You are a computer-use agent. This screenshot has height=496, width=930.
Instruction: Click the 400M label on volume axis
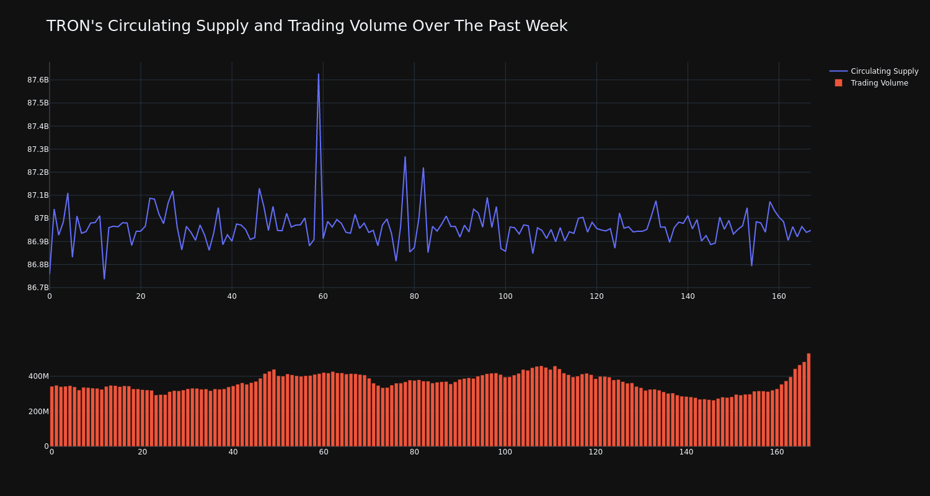[38, 376]
